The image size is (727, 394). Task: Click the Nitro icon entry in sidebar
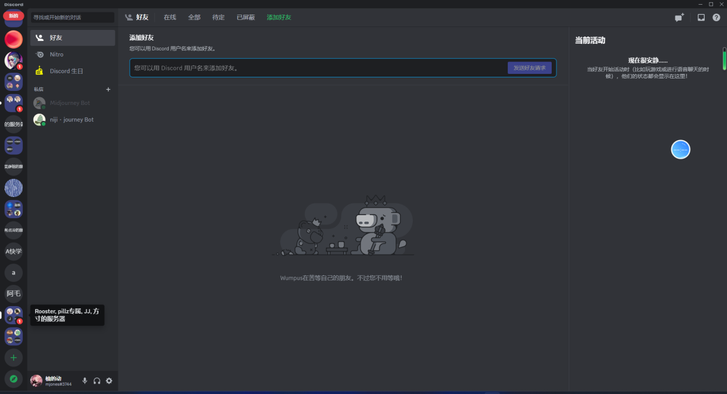point(73,55)
